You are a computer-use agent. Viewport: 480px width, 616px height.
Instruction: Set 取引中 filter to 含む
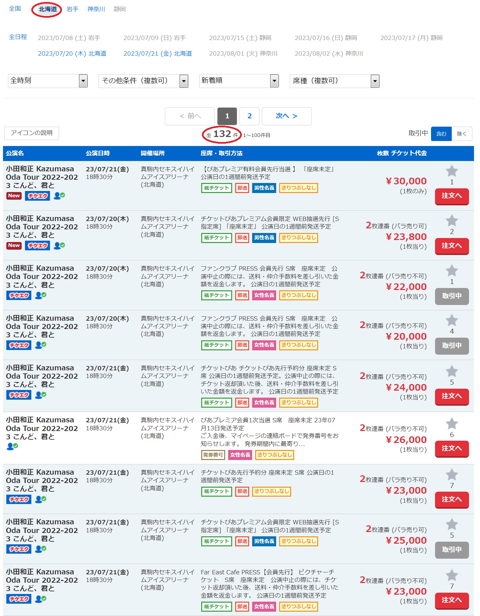[x=441, y=134]
